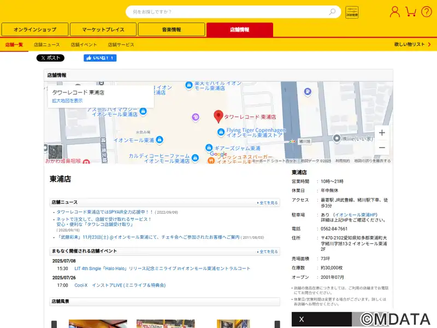This screenshot has height=328, width=437.
Task: Go to 店舗サービス sub navigation item
Action: coord(121,45)
